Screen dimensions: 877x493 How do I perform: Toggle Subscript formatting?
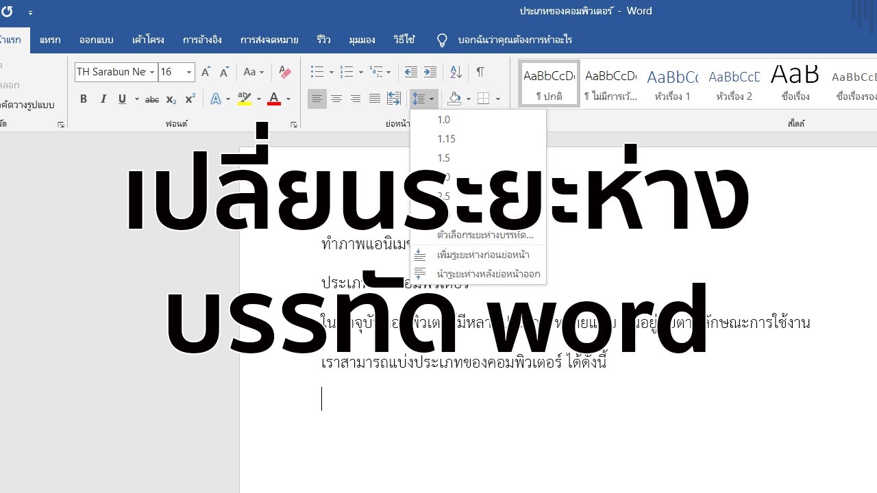(171, 99)
